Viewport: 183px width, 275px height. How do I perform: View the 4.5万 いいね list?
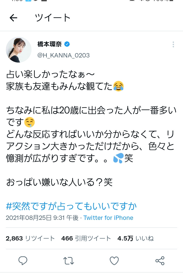(x=135, y=238)
